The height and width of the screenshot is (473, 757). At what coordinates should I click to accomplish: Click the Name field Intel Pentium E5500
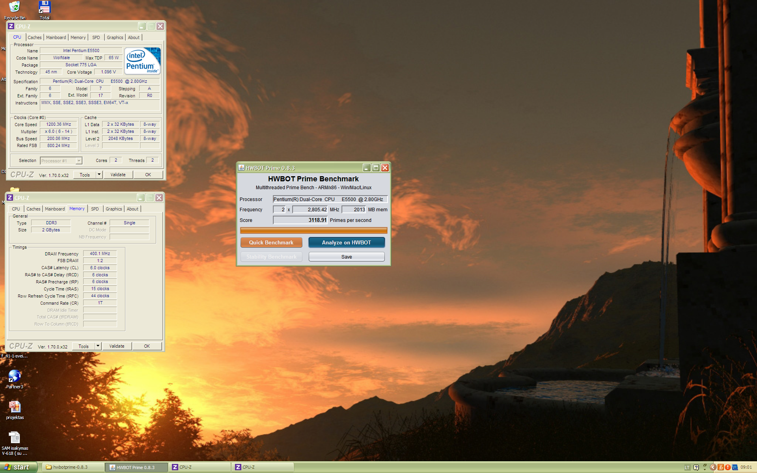pyautogui.click(x=81, y=50)
